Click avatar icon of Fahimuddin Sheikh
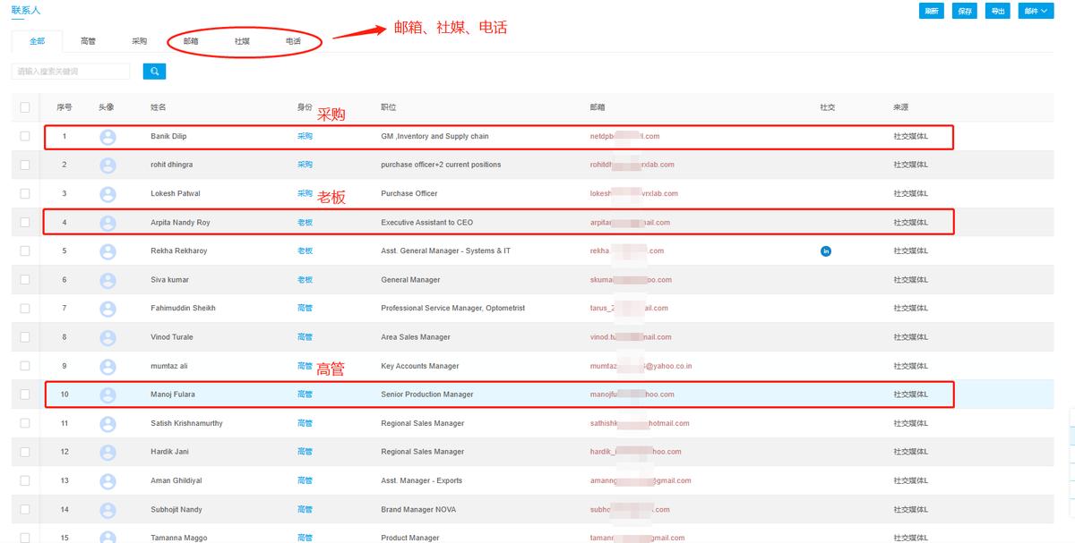This screenshot has height=543, width=1075. click(x=107, y=309)
